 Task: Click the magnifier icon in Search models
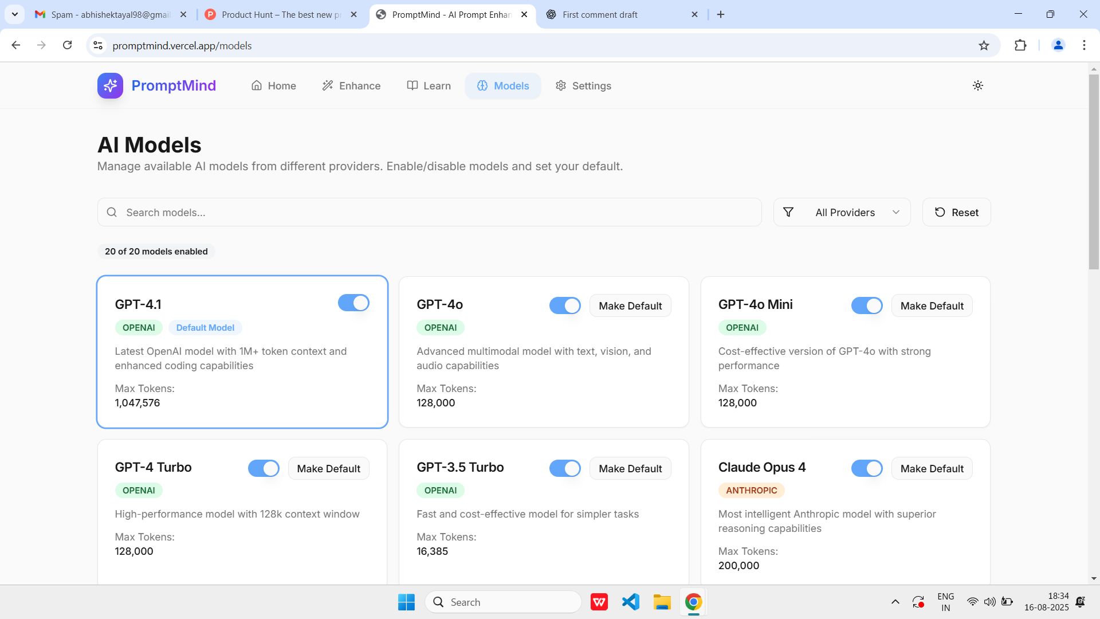(x=112, y=212)
